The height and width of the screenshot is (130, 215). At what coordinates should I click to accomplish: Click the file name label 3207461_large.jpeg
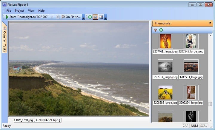[x=165, y=52]
